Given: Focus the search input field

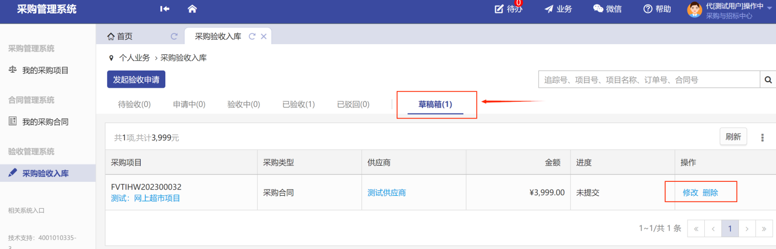Looking at the screenshot, I should (649, 80).
